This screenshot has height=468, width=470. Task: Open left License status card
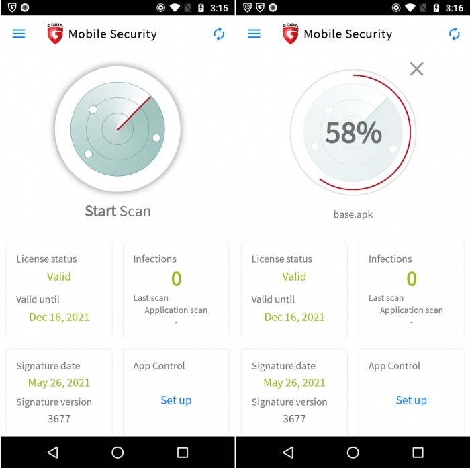[59, 290]
